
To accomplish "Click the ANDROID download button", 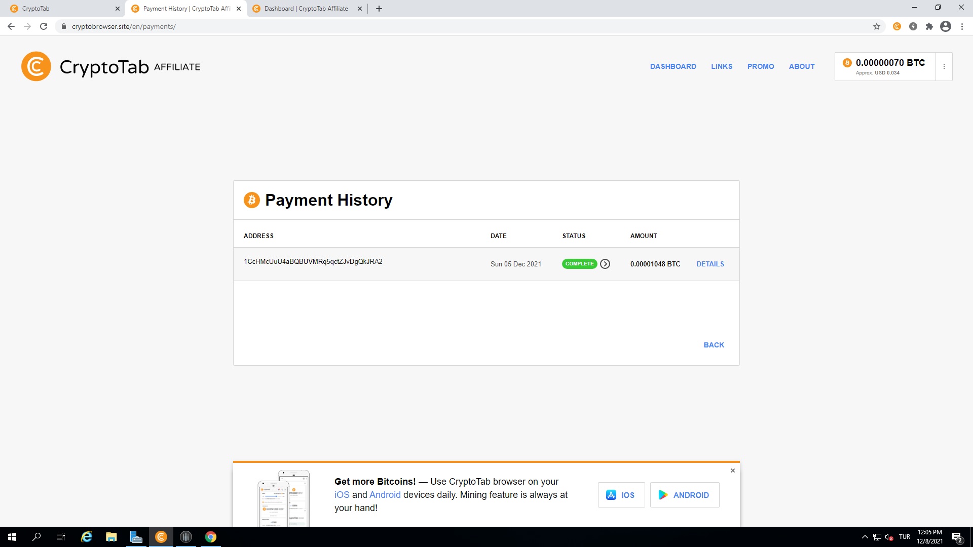I will [685, 495].
